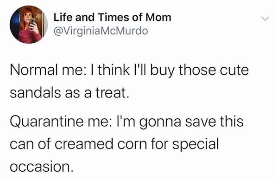Select the "Normal me:" label text
The image size is (278, 180).
[48, 70]
